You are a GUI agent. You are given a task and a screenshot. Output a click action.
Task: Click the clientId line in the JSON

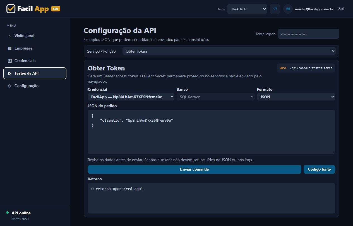137,120
